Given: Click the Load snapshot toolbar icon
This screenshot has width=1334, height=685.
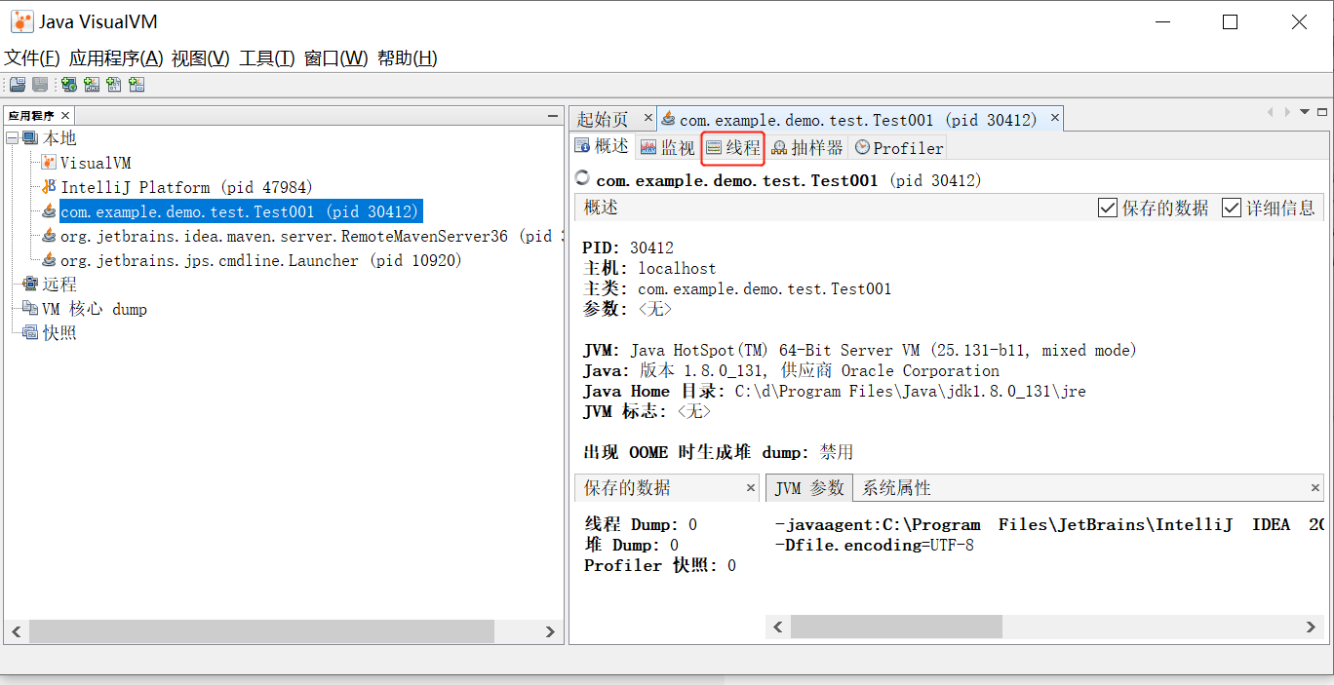Looking at the screenshot, I should coord(18,85).
